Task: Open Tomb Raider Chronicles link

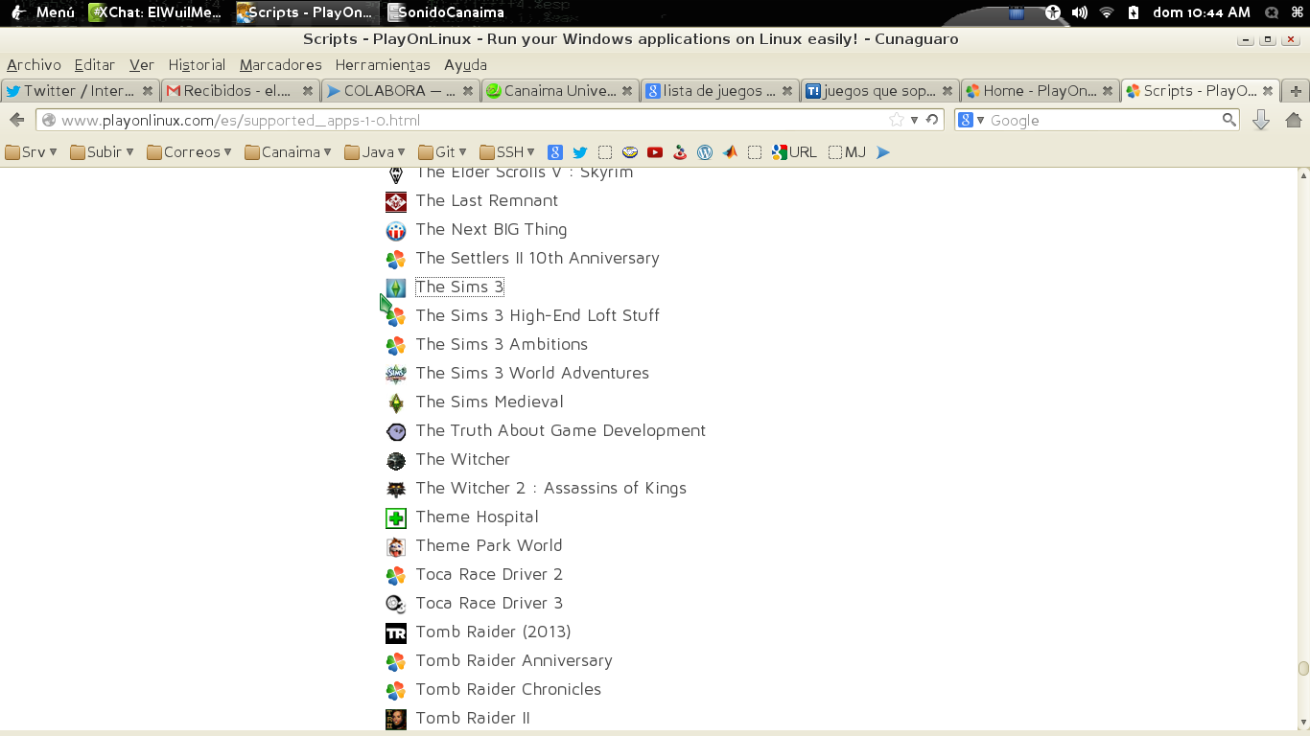Action: [x=508, y=689]
